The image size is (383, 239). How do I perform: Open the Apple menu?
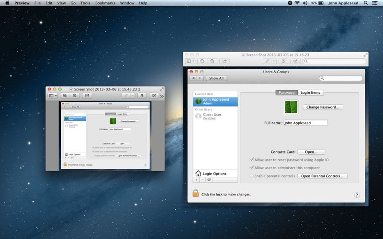click(x=7, y=3)
